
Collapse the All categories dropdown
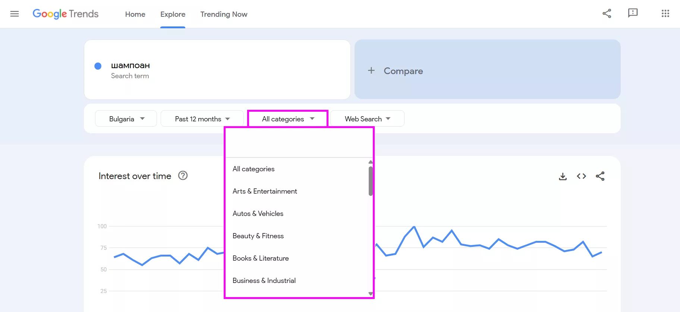(x=288, y=119)
